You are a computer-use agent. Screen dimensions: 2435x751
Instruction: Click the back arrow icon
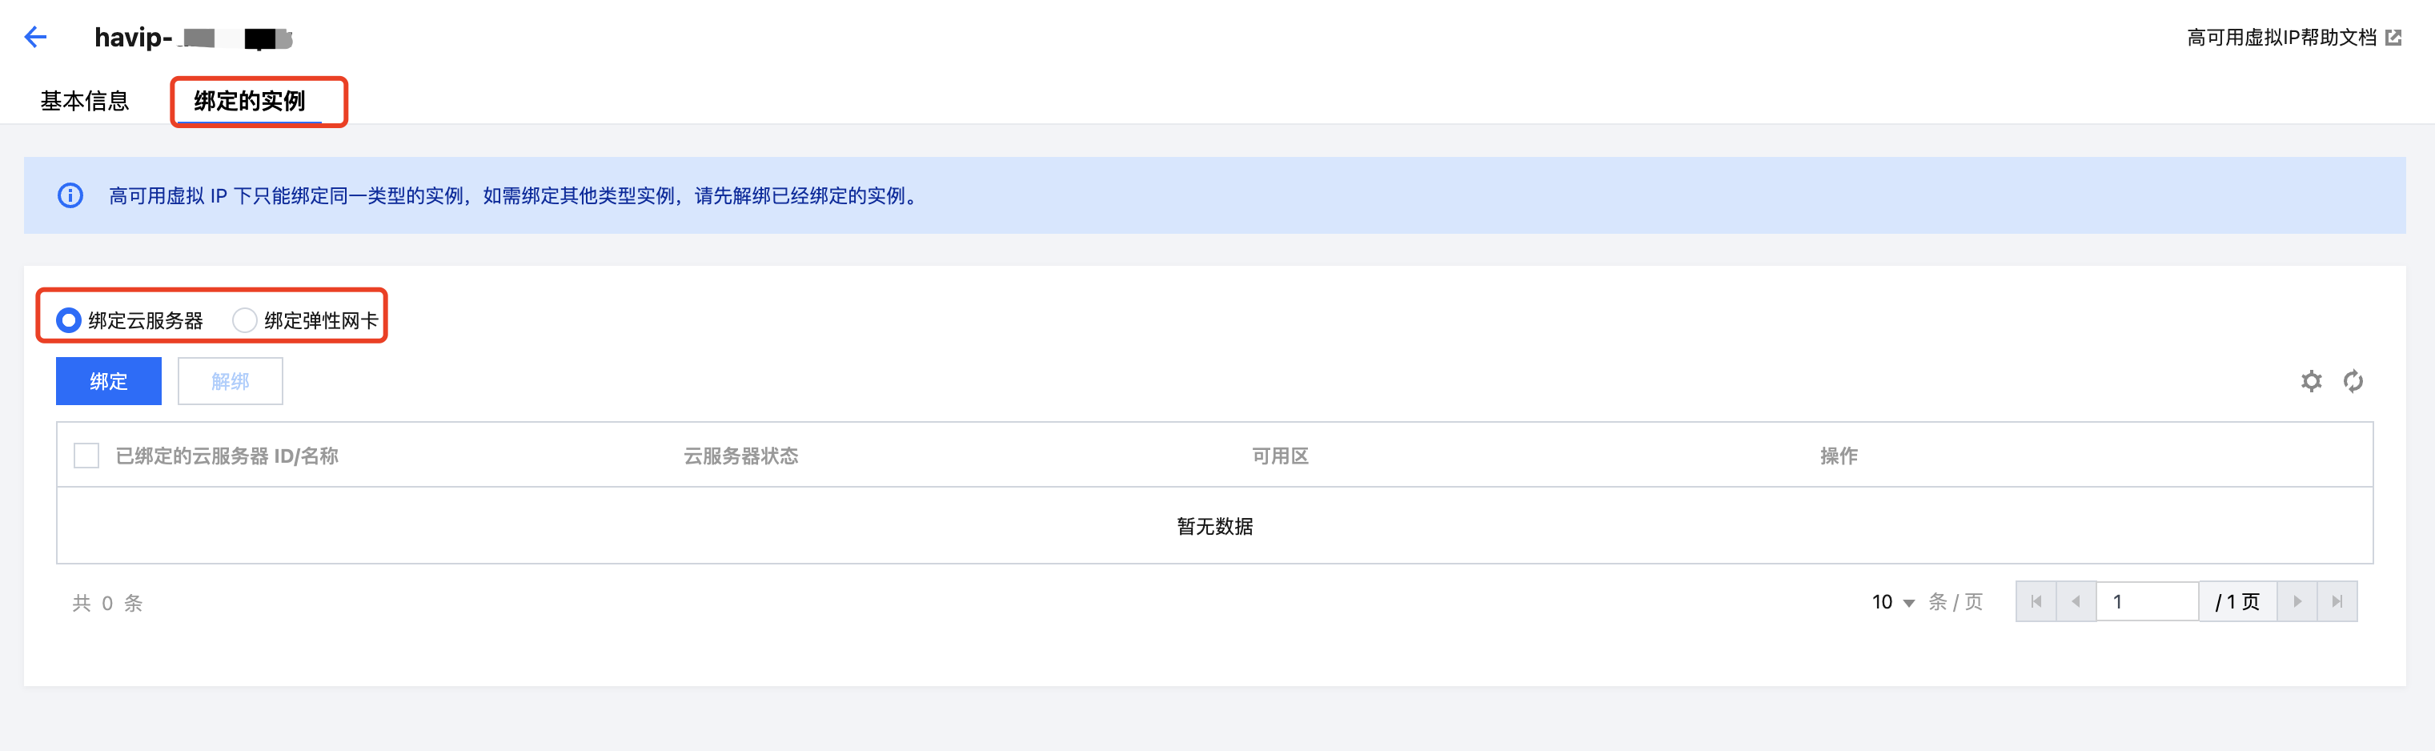[x=36, y=37]
